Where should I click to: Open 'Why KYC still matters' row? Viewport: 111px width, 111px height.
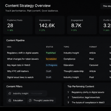(x=57, y=71)
